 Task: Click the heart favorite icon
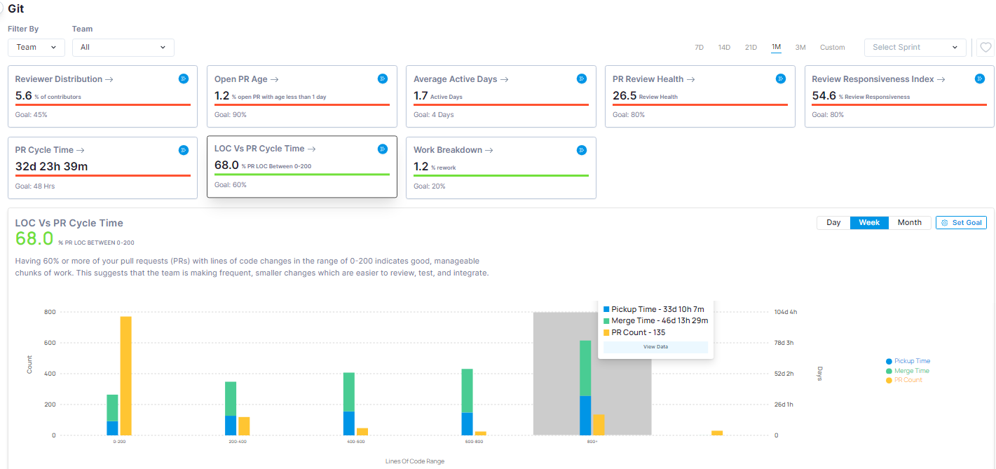985,48
